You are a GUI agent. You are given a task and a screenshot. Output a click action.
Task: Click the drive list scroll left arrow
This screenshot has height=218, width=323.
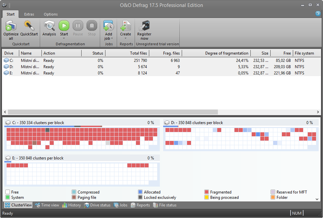click(x=5, y=112)
